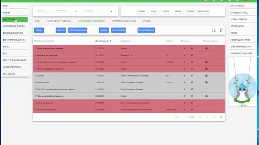Image resolution: width=259 pixels, height=145 pixels.
Task: Open ИСХОДЯЩИЕ ДОК-ТЫ in the sidebar
Action: [15, 26]
